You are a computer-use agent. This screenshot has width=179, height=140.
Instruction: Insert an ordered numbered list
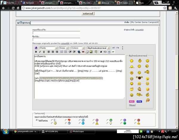coord(62,52)
